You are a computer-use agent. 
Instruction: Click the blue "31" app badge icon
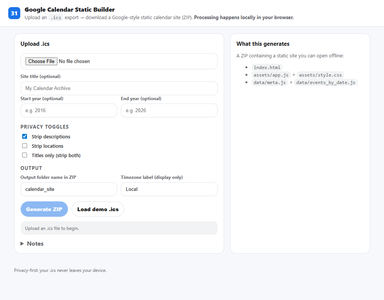click(x=14, y=12)
